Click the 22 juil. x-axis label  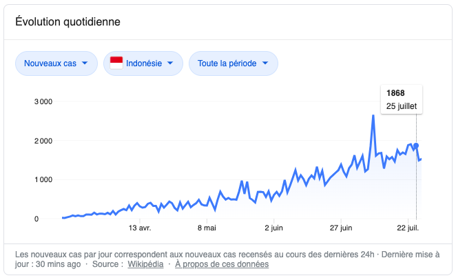coord(408,227)
